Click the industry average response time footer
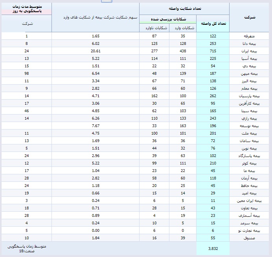 [x=26, y=248]
